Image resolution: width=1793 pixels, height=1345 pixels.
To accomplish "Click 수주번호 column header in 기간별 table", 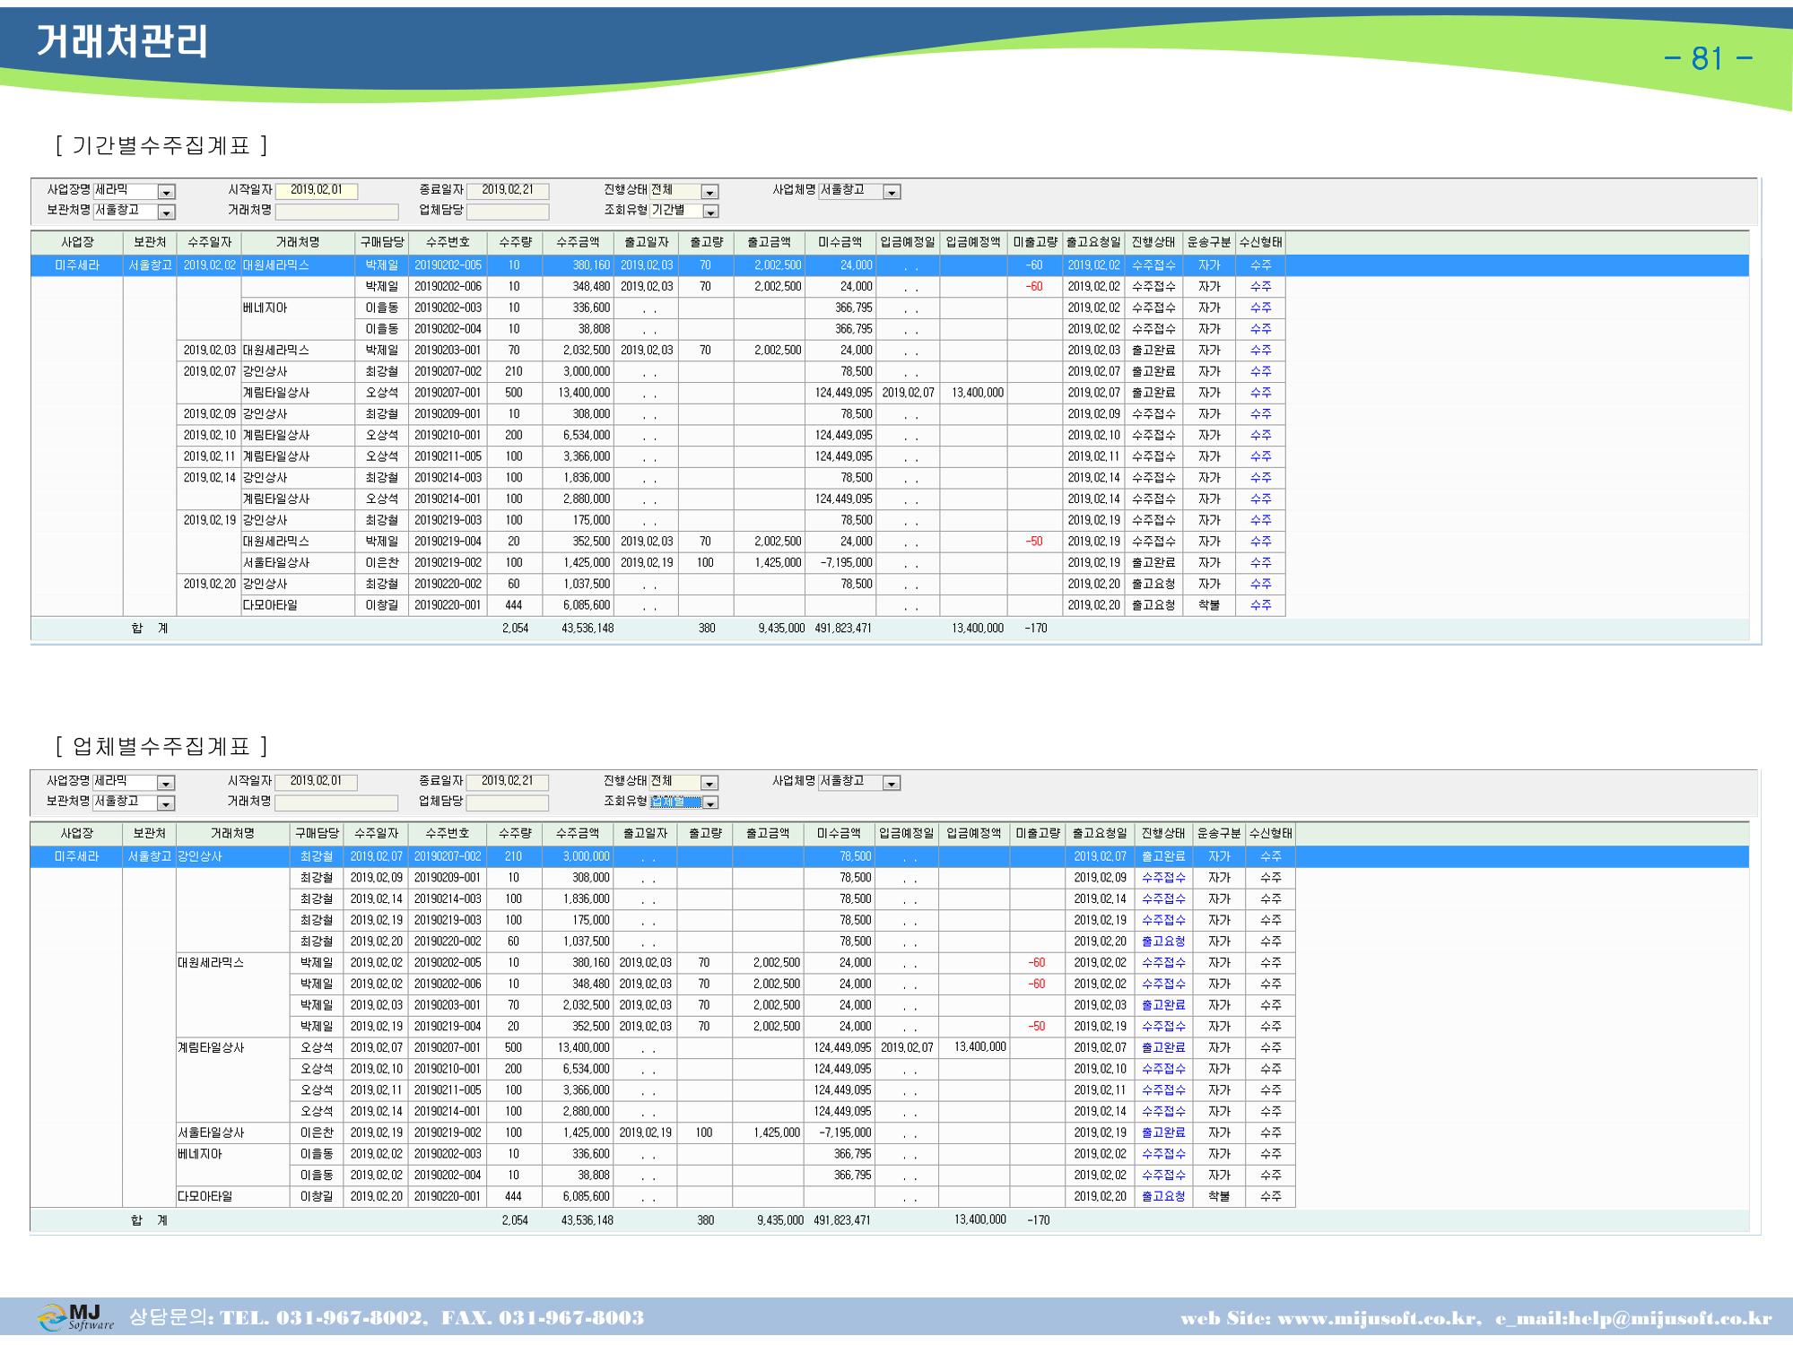I will pyautogui.click(x=448, y=243).
